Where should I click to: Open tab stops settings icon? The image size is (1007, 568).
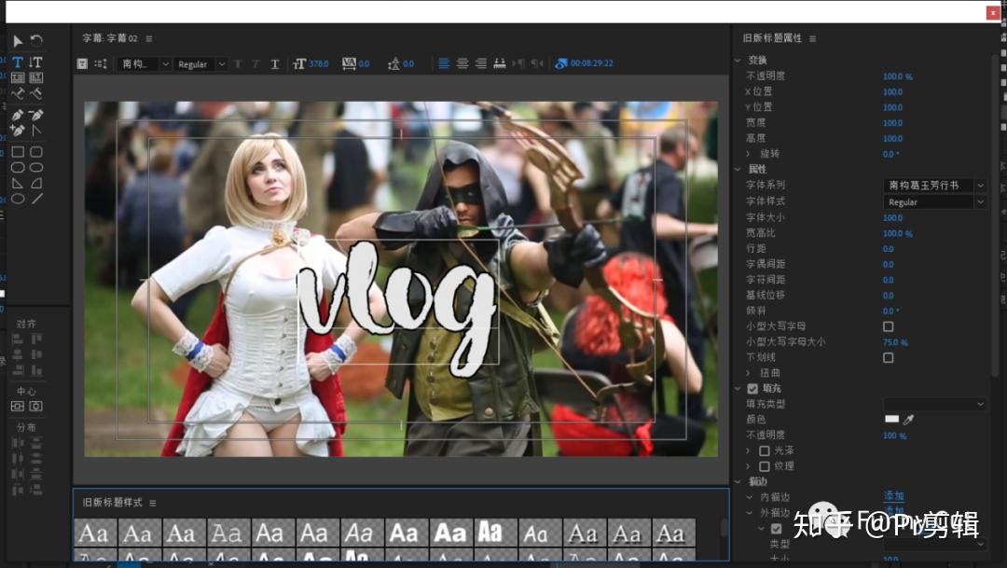pos(500,63)
